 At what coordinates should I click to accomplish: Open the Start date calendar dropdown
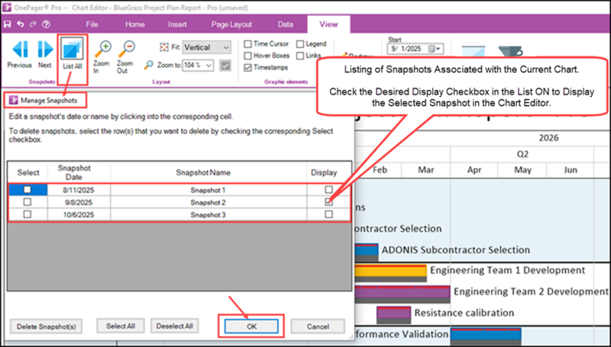pos(435,49)
